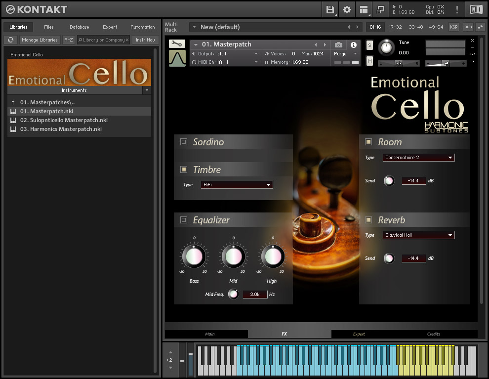This screenshot has width=489, height=379.
Task: Click the Tune knob
Action: pyautogui.click(x=386, y=47)
